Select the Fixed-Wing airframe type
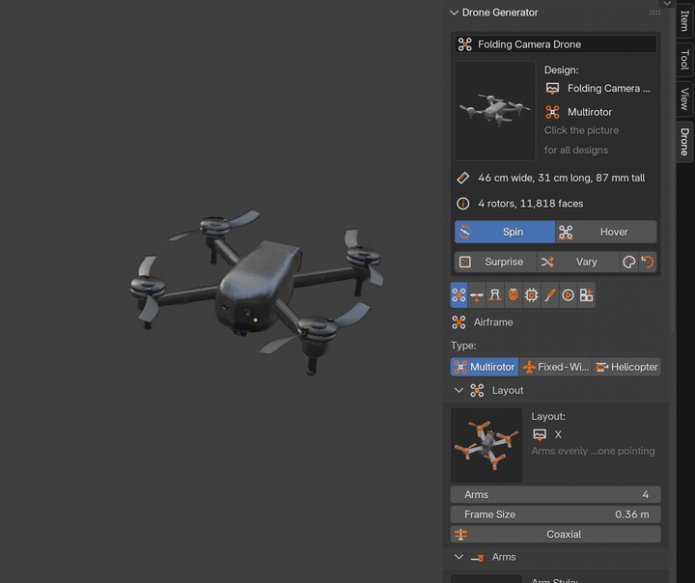The image size is (695, 583). coord(555,367)
